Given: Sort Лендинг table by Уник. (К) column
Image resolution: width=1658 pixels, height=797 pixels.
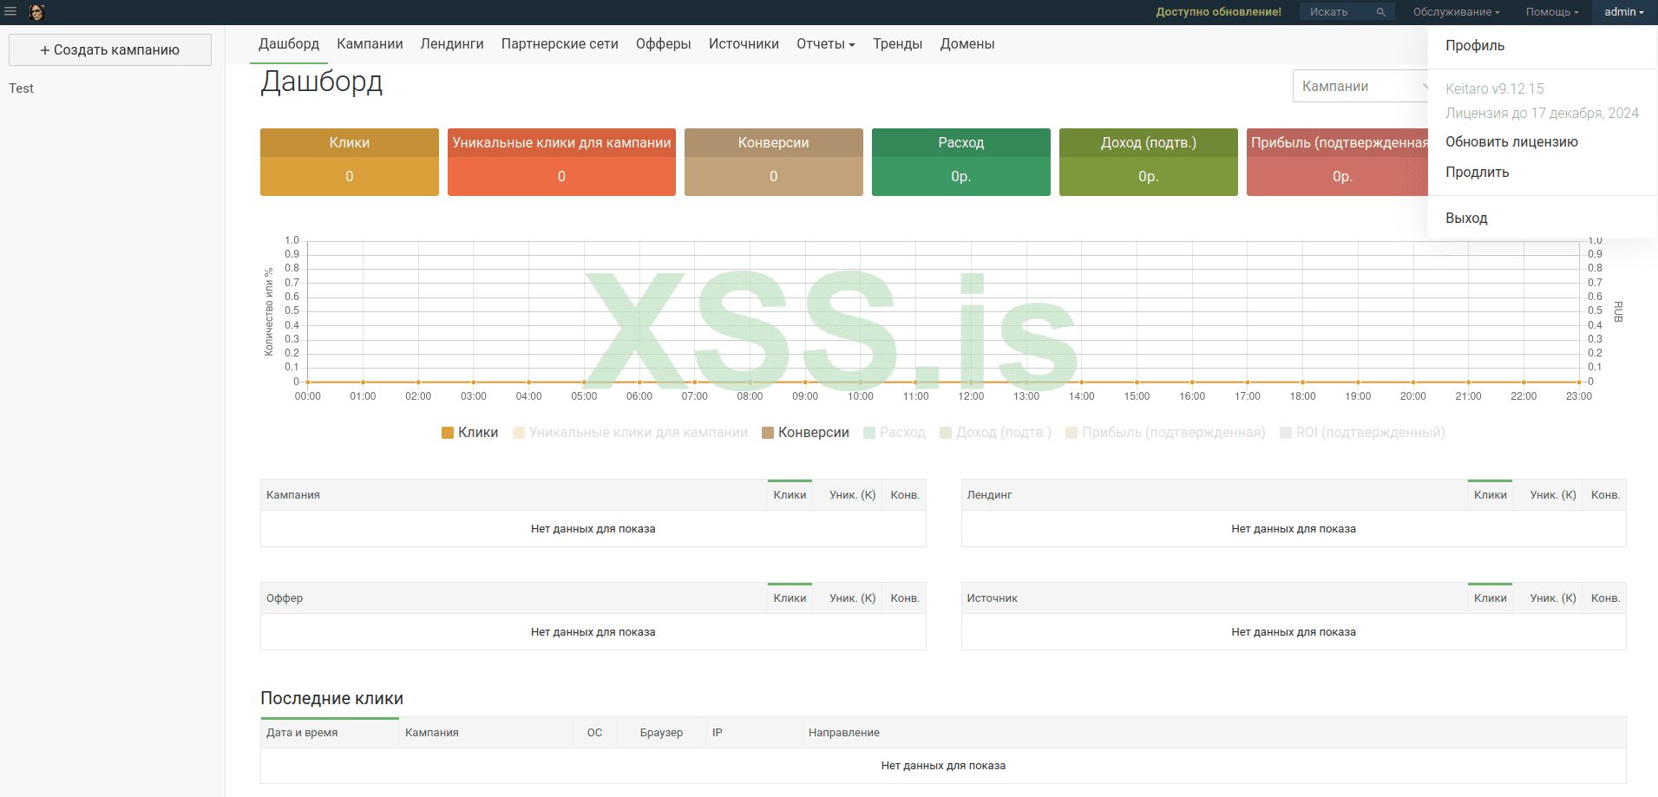Looking at the screenshot, I should [1553, 495].
